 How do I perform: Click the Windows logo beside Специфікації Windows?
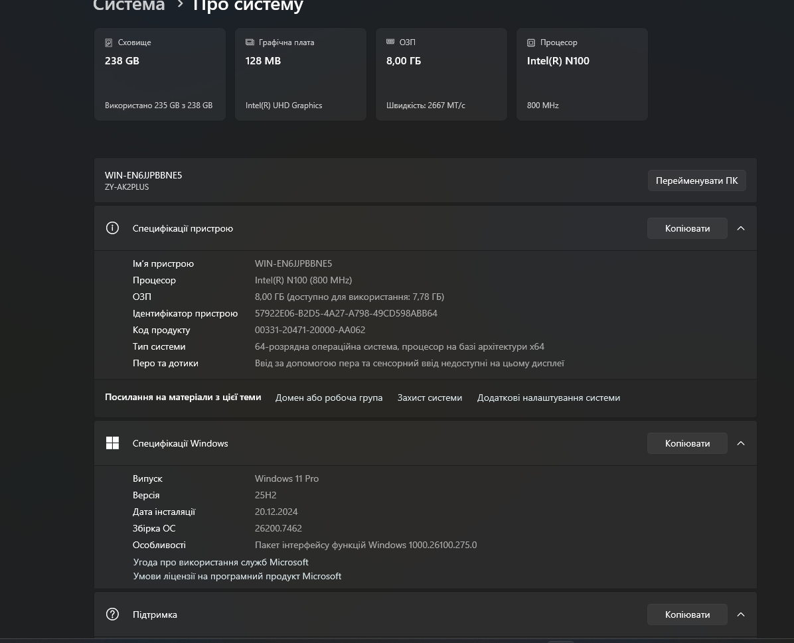click(112, 443)
